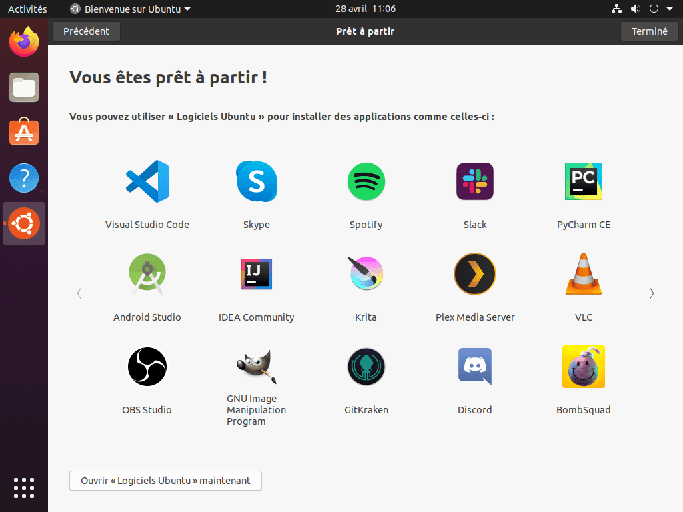
Task: Open the Spotify application icon
Action: [x=366, y=181]
